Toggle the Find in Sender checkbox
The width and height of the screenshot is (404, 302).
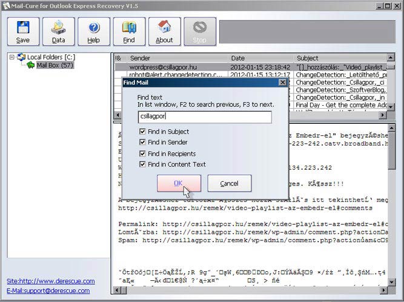point(142,142)
